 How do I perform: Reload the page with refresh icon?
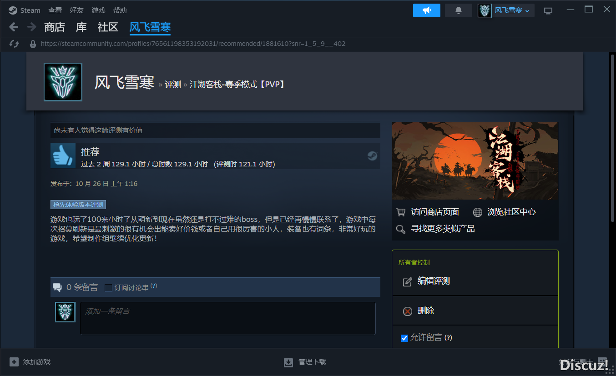pyautogui.click(x=14, y=44)
